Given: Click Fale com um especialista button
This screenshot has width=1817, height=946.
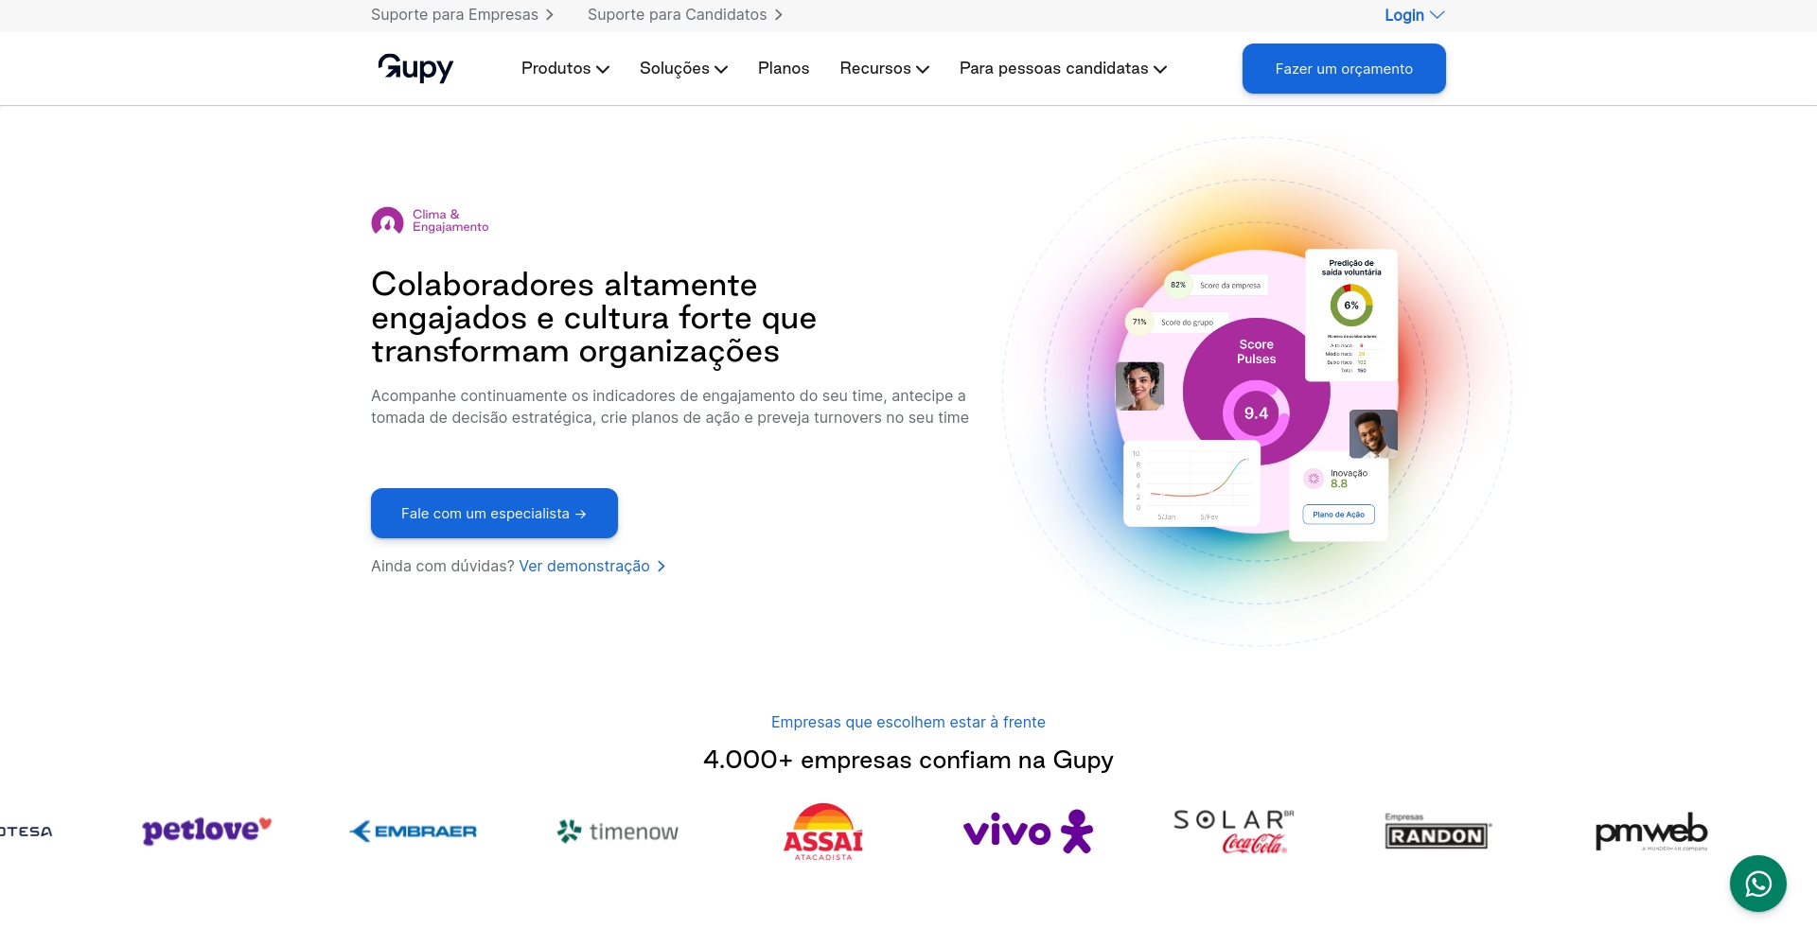Looking at the screenshot, I should [x=494, y=513].
